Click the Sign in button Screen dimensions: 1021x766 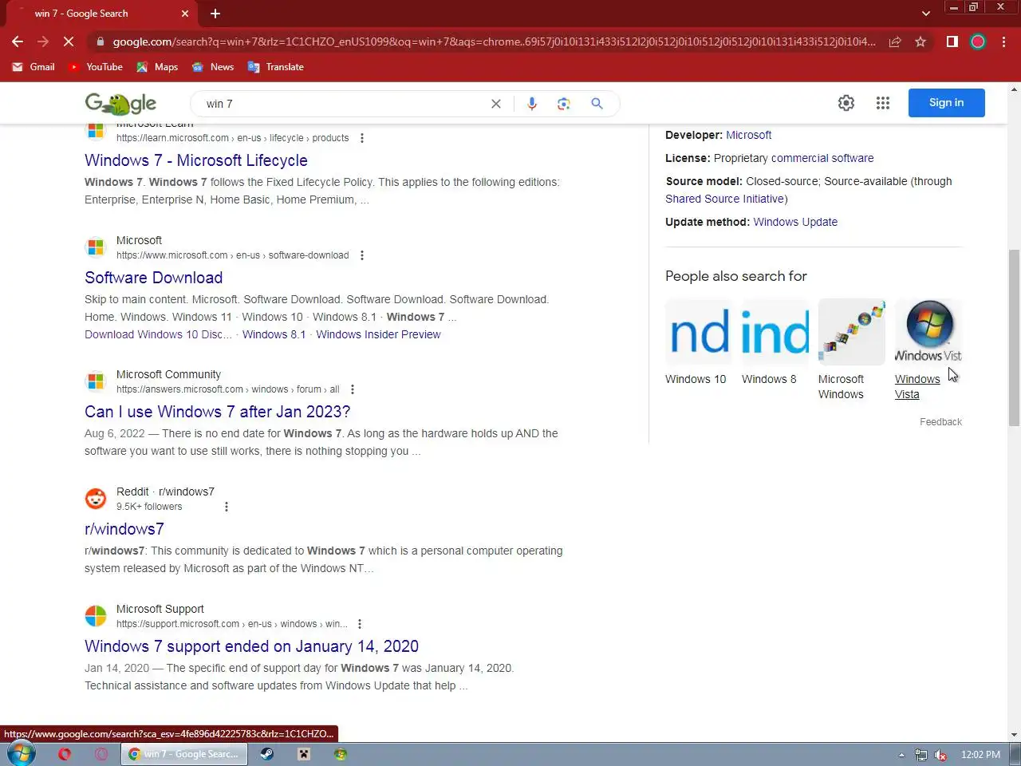[x=946, y=103]
